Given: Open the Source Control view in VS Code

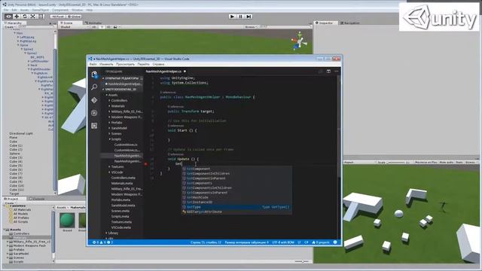Looking at the screenshot, I should pyautogui.click(x=94, y=100).
